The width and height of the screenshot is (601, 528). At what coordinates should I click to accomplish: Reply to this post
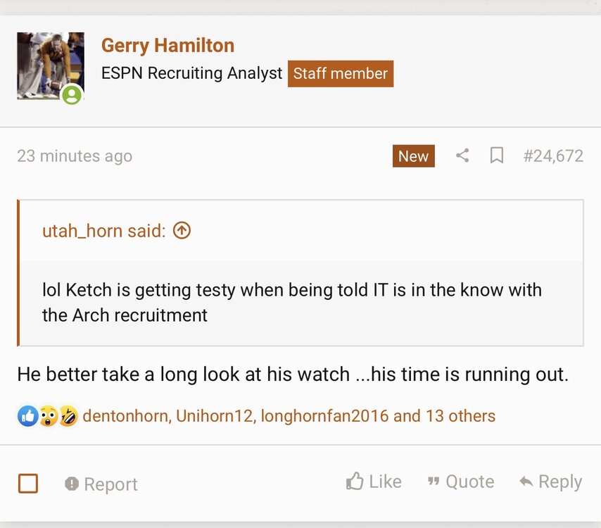point(550,482)
